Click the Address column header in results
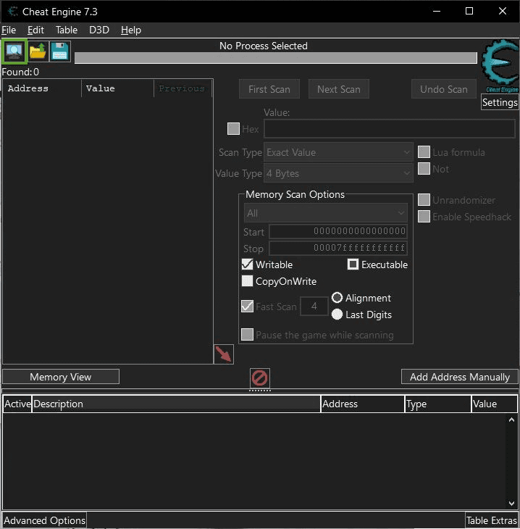The width and height of the screenshot is (520, 529). pyautogui.click(x=42, y=88)
